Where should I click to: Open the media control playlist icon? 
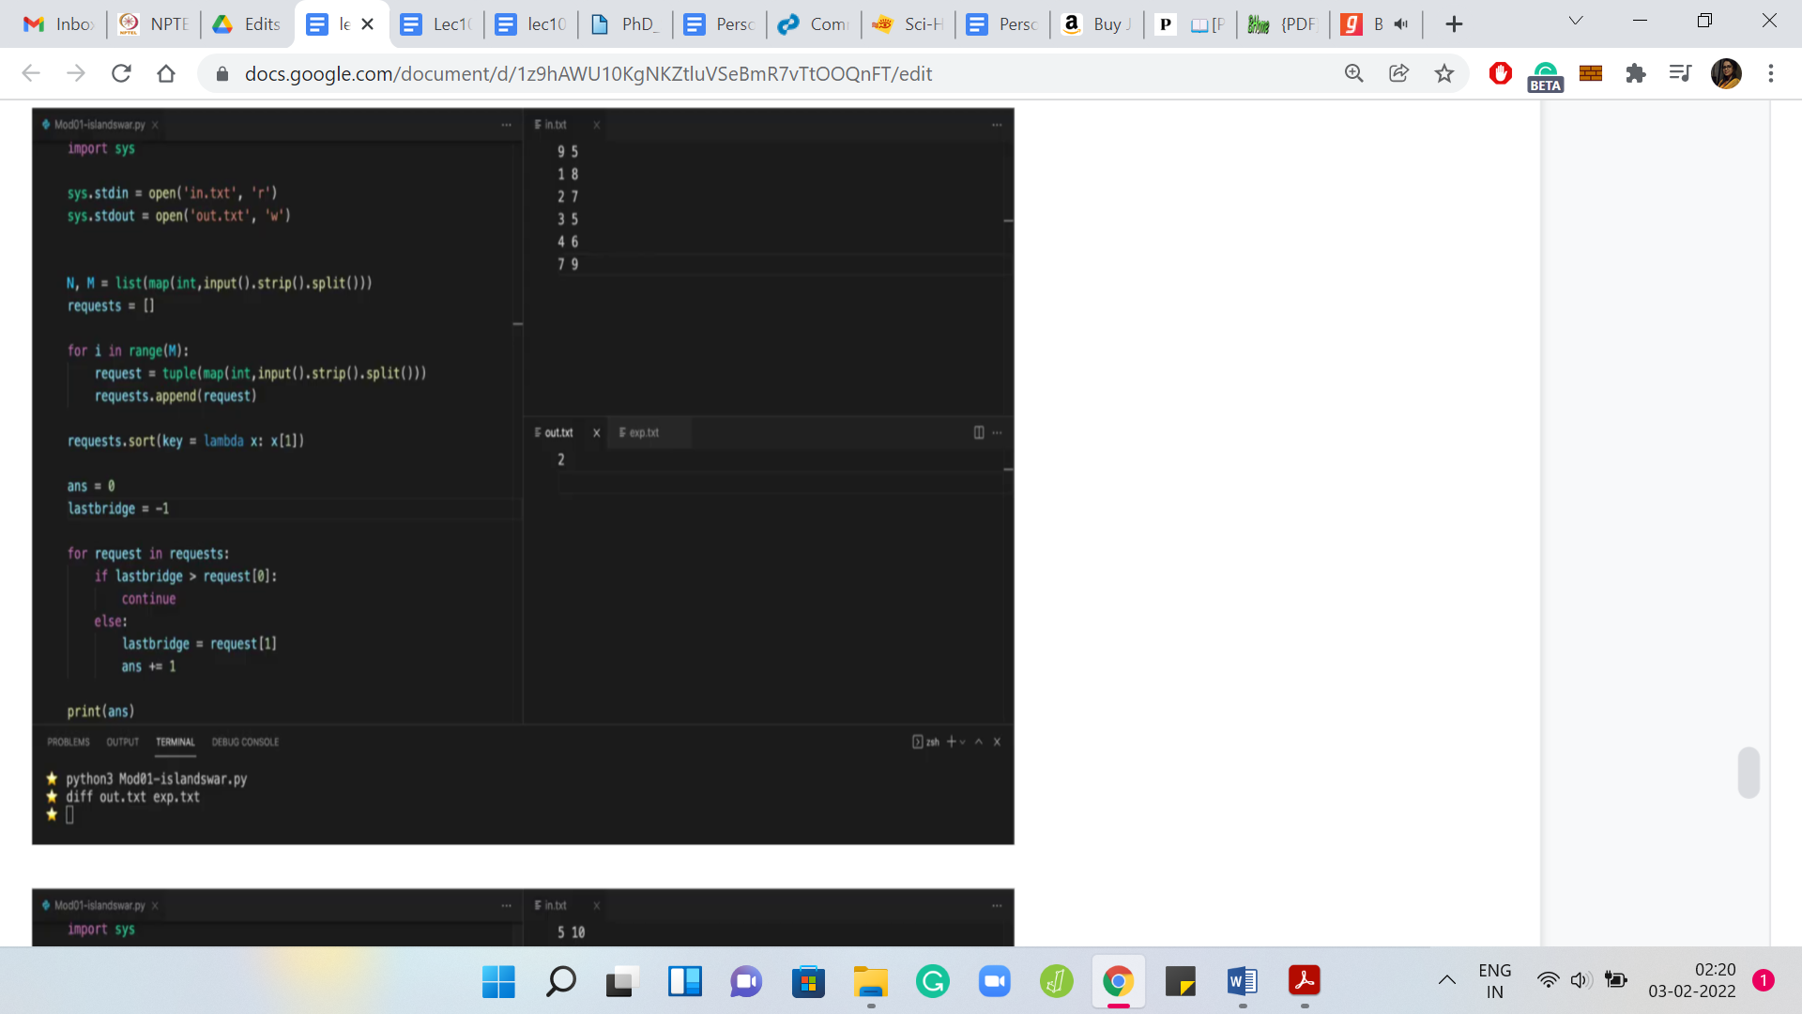[x=1680, y=73]
